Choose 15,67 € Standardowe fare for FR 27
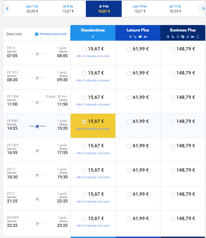The width and height of the screenshot is (206, 238). tap(84, 194)
